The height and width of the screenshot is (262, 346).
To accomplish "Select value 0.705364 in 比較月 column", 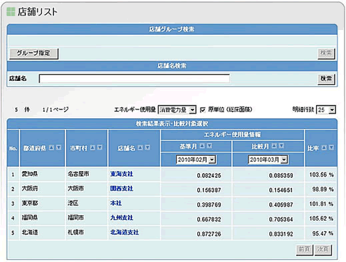I will pyautogui.click(x=281, y=219).
